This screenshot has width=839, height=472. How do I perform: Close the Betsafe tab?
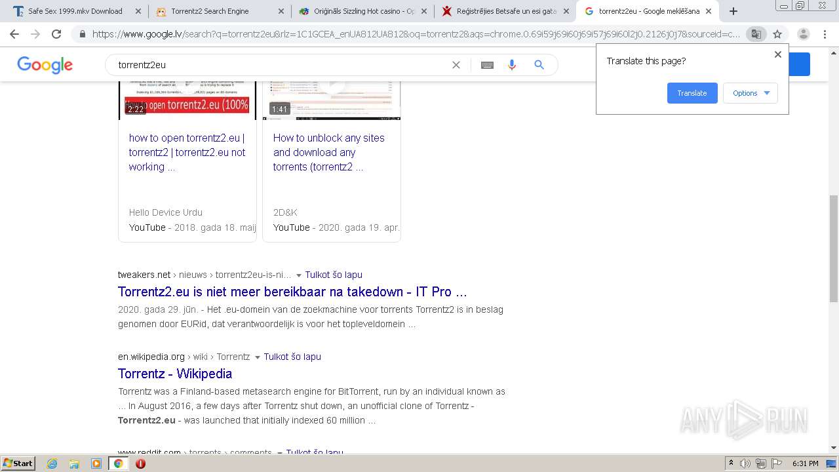(x=566, y=11)
